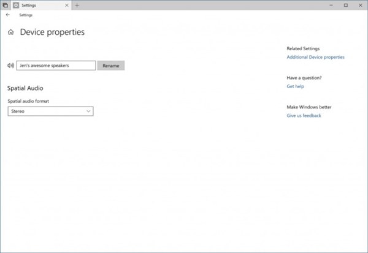Go back using the back arrow

click(x=7, y=15)
